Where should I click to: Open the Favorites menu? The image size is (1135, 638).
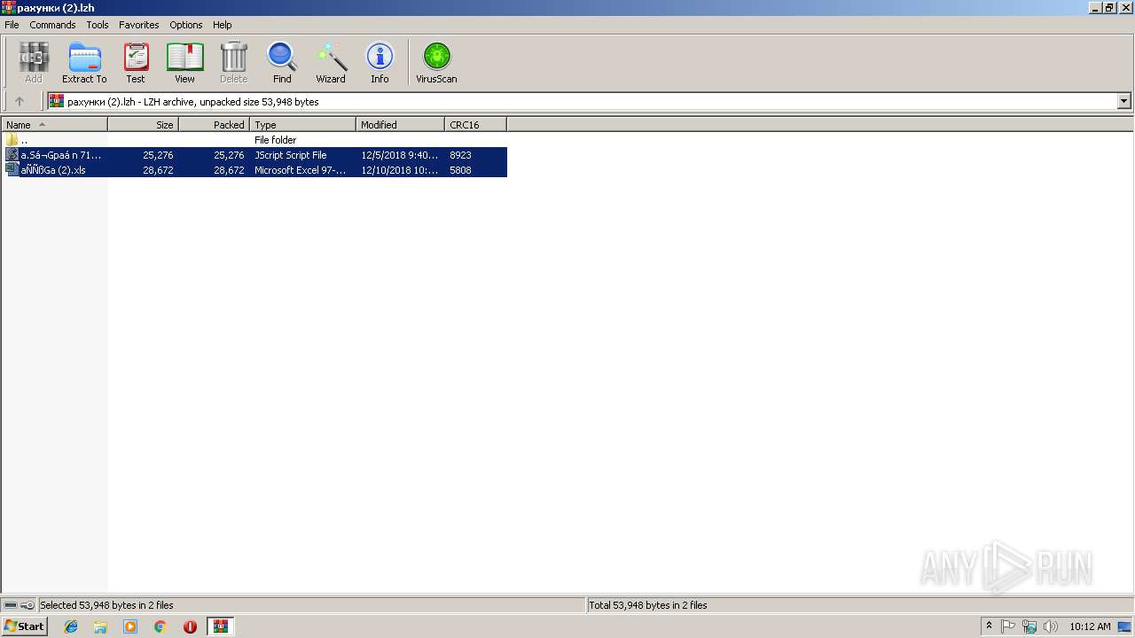(139, 25)
